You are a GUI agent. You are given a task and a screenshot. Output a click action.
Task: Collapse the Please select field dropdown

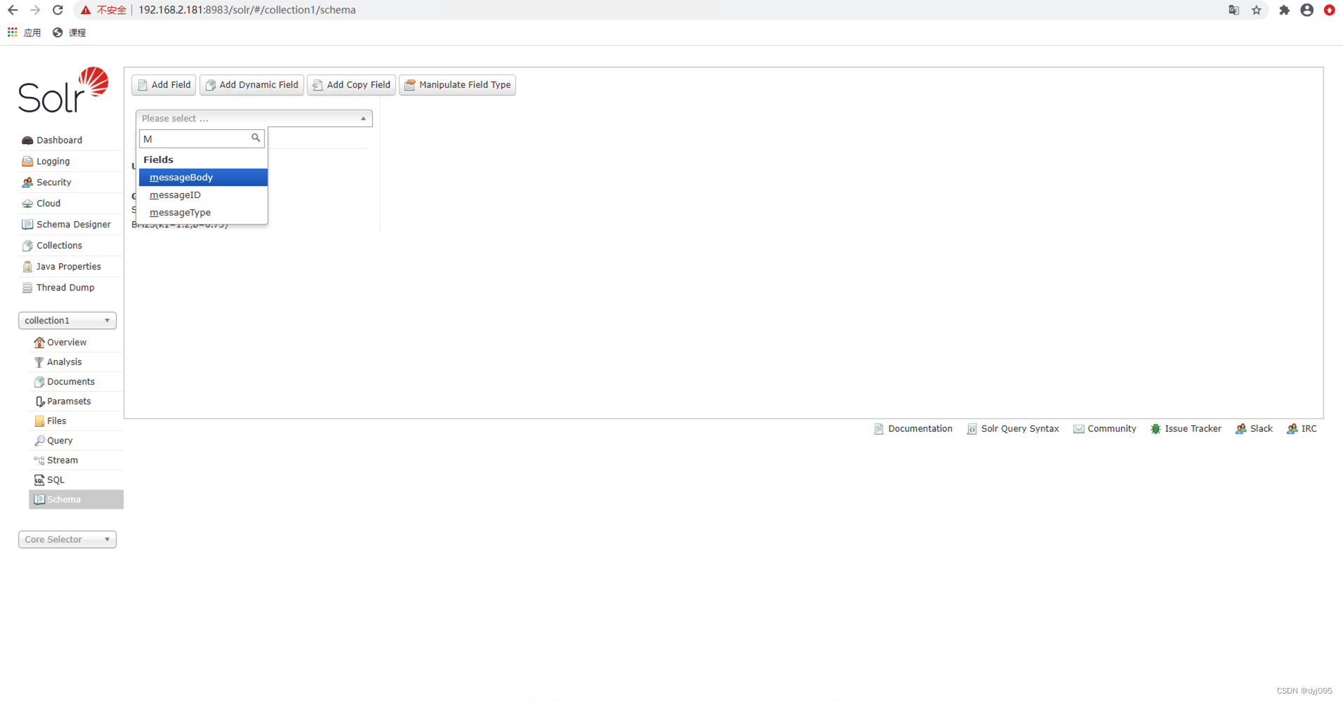254,119
